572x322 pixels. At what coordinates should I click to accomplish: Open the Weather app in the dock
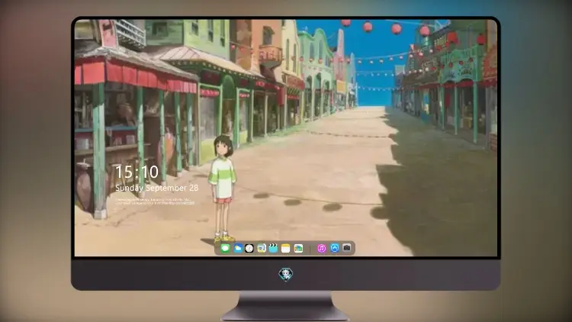[x=237, y=248]
